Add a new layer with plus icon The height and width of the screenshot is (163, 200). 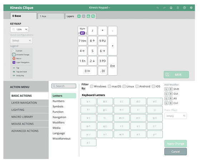tap(79, 16)
